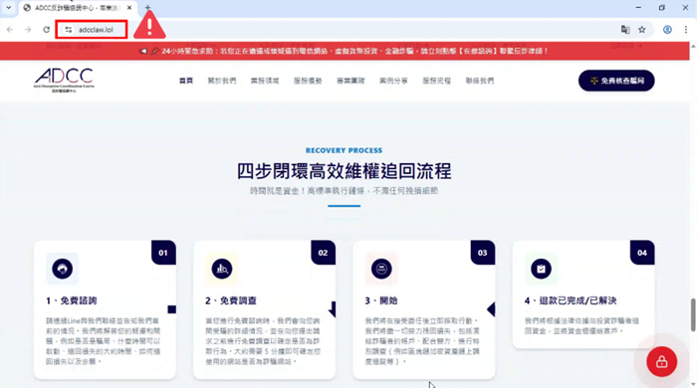Click the description text in the 免費調查 card
The height and width of the screenshot is (388, 697).
[x=263, y=341]
